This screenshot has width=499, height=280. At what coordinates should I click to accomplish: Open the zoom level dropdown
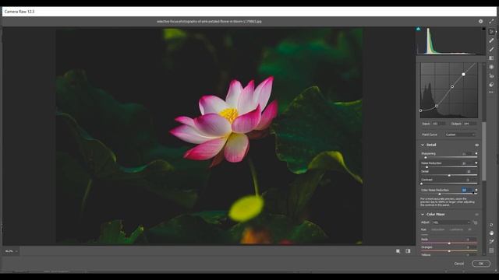[x=11, y=251]
